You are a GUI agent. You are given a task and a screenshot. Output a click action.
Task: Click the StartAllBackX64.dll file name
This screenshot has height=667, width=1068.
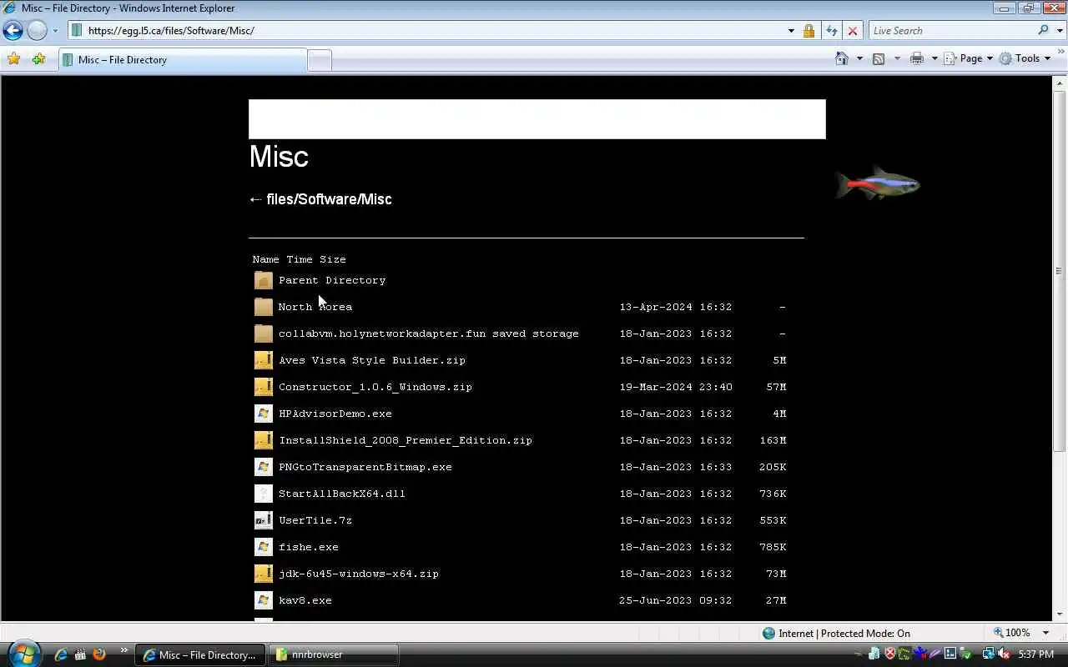pos(342,494)
